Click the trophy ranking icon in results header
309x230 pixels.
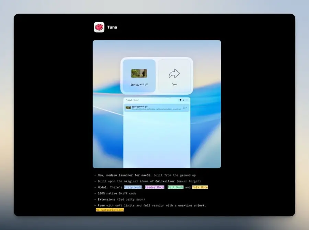pos(180,100)
